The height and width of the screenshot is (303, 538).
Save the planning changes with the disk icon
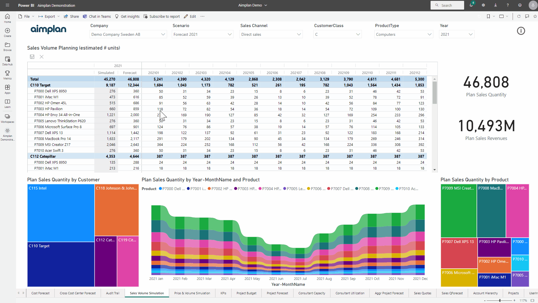[32, 57]
